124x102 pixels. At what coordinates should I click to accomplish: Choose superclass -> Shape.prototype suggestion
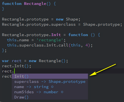coord(50,81)
